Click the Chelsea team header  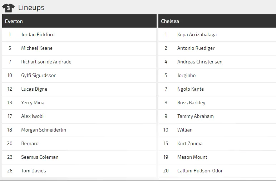tap(170, 21)
